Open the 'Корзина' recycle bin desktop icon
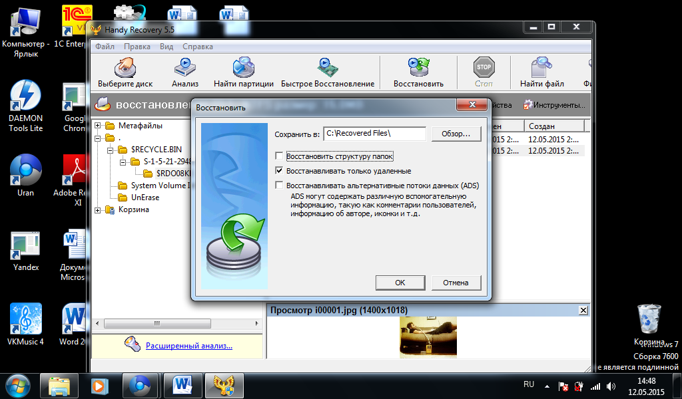This screenshot has height=399, width=682. pos(649,324)
